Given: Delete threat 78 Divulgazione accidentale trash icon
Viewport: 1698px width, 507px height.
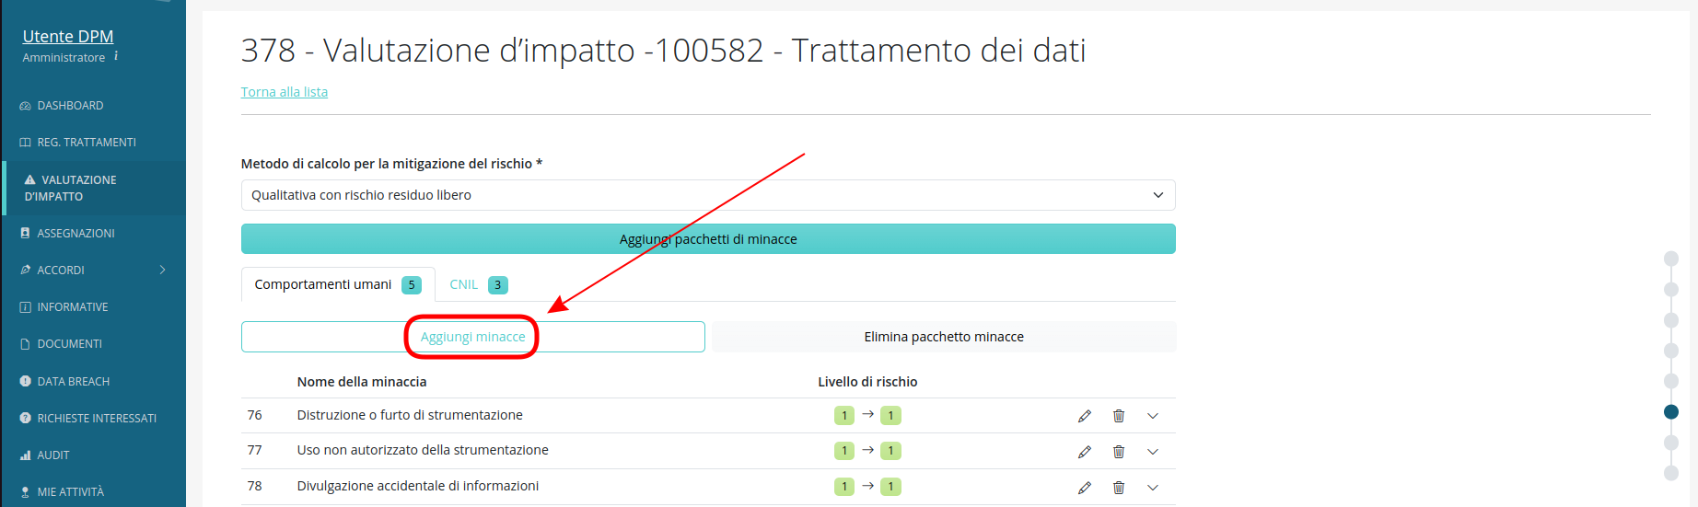Looking at the screenshot, I should pos(1119,488).
